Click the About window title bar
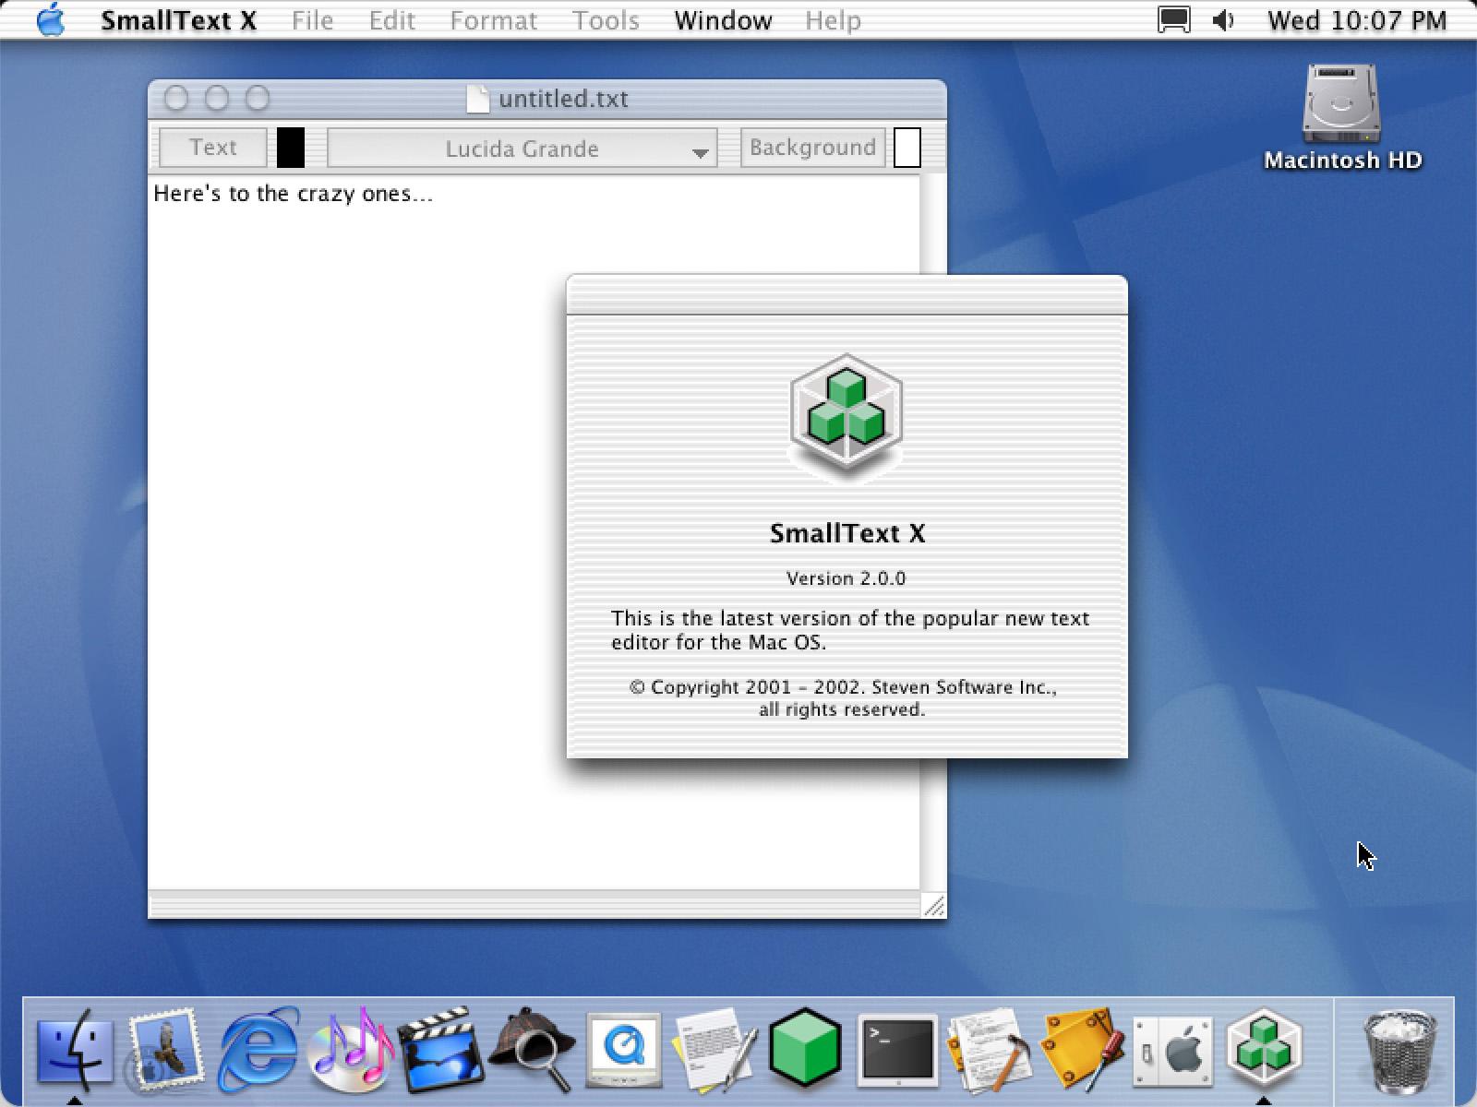 coord(847,295)
